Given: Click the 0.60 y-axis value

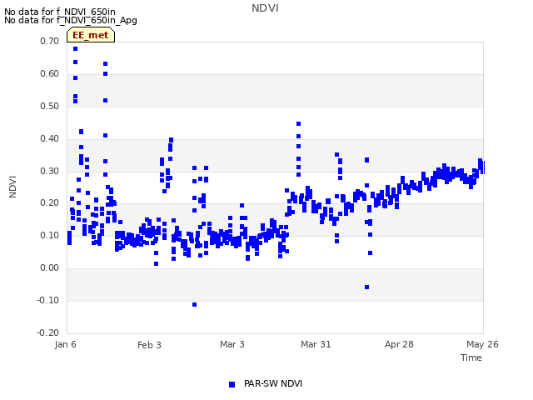Looking at the screenshot, I should (49, 73).
